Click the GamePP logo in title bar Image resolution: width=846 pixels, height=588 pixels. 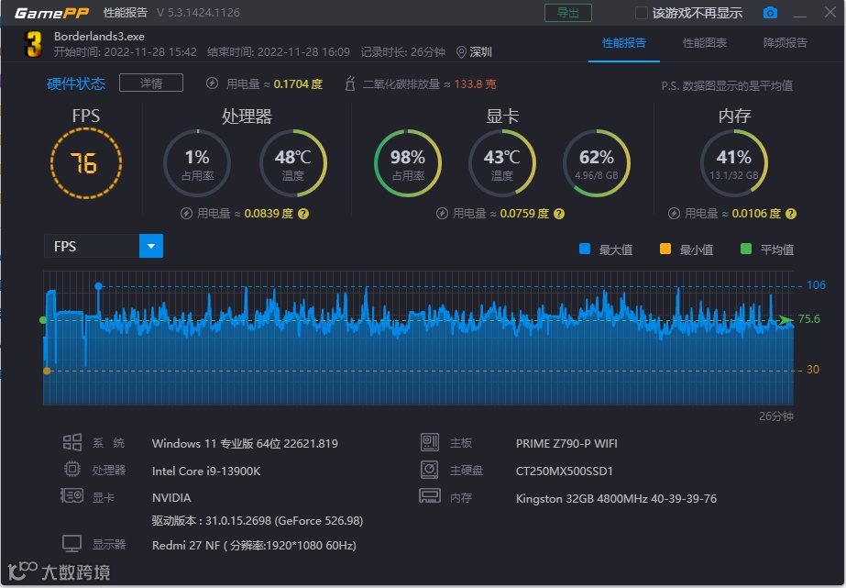pos(52,13)
